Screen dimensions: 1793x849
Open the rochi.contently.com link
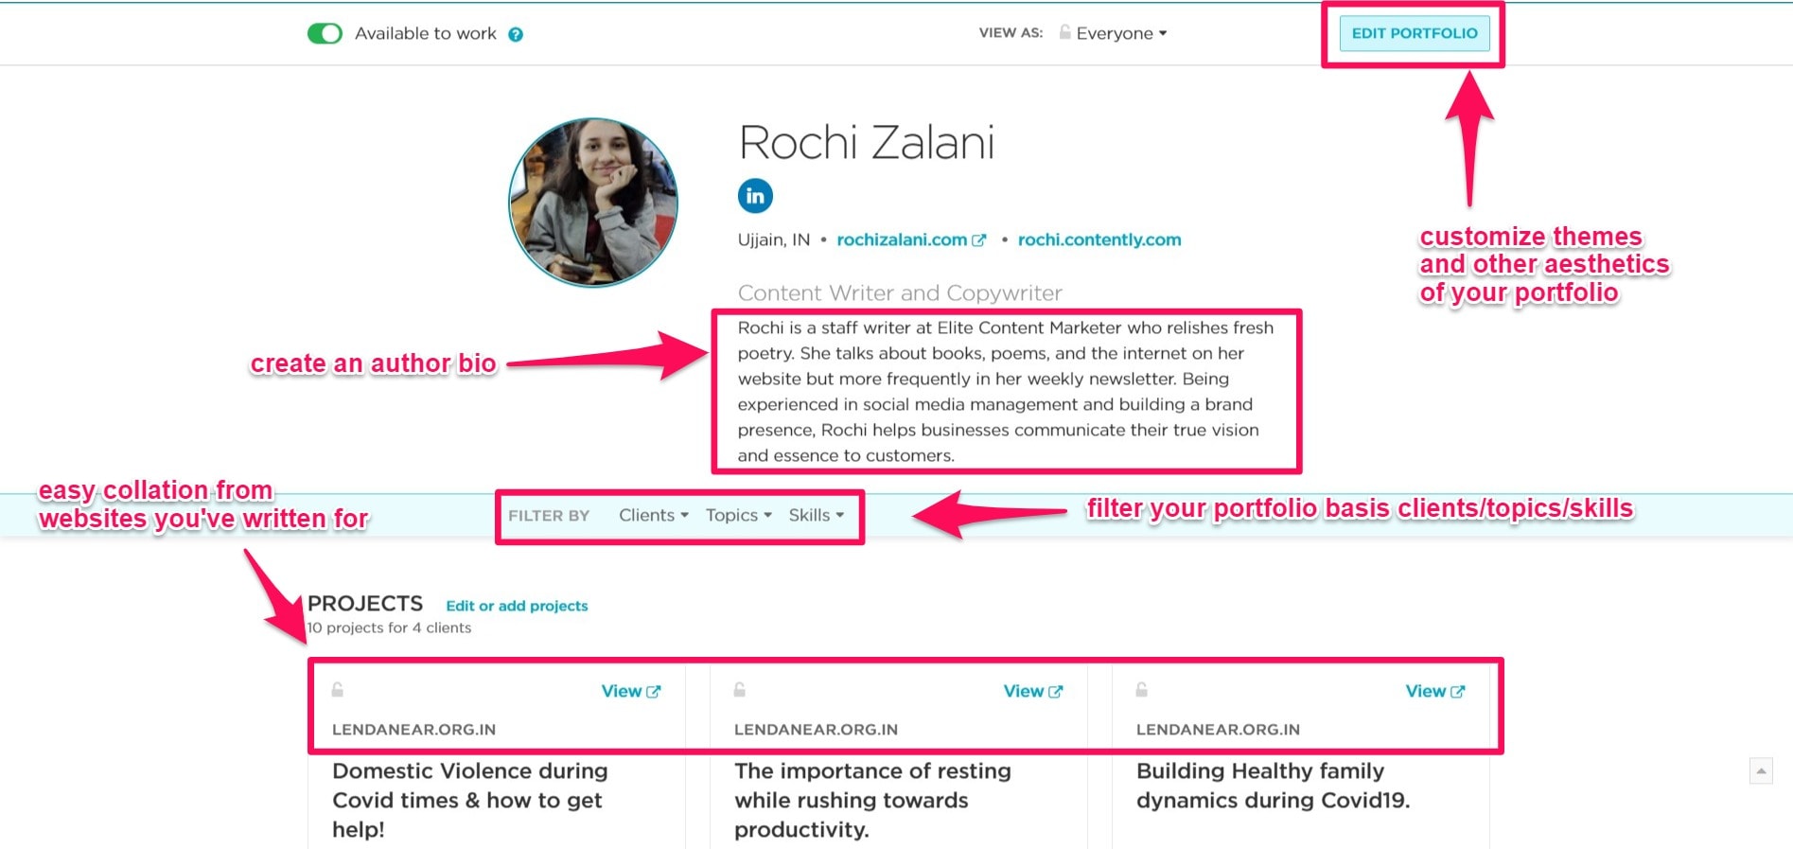(x=1099, y=239)
